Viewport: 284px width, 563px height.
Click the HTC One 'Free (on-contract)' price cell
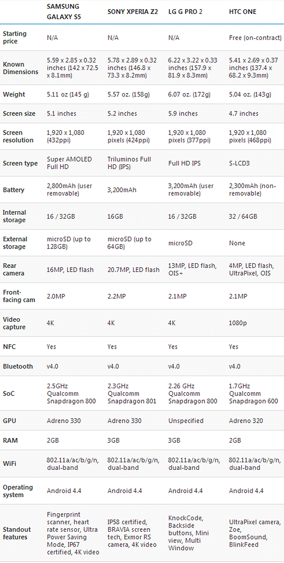pyautogui.click(x=255, y=37)
